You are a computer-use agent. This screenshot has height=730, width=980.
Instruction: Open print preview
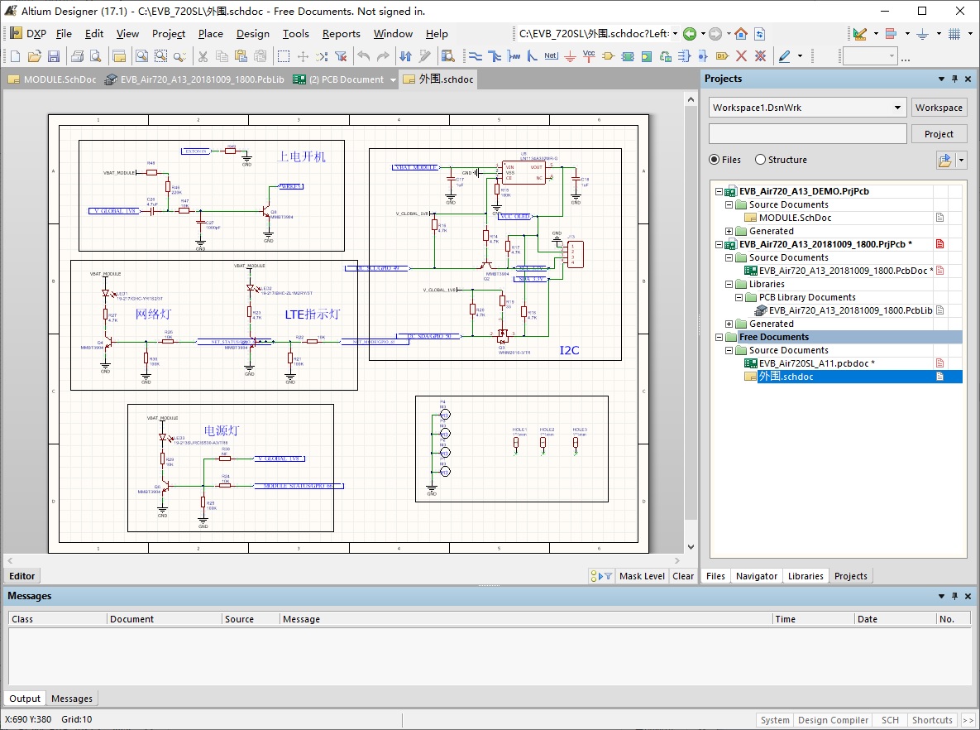[x=96, y=56]
